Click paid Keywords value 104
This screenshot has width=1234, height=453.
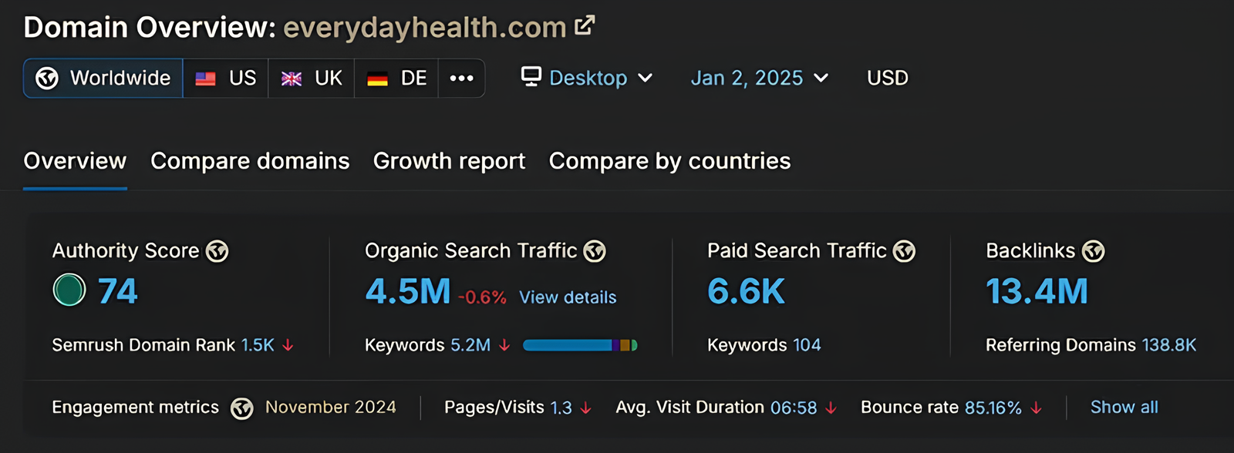[807, 345]
